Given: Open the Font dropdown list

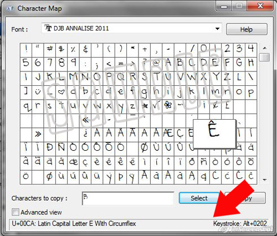Looking at the screenshot, I should pyautogui.click(x=217, y=29).
